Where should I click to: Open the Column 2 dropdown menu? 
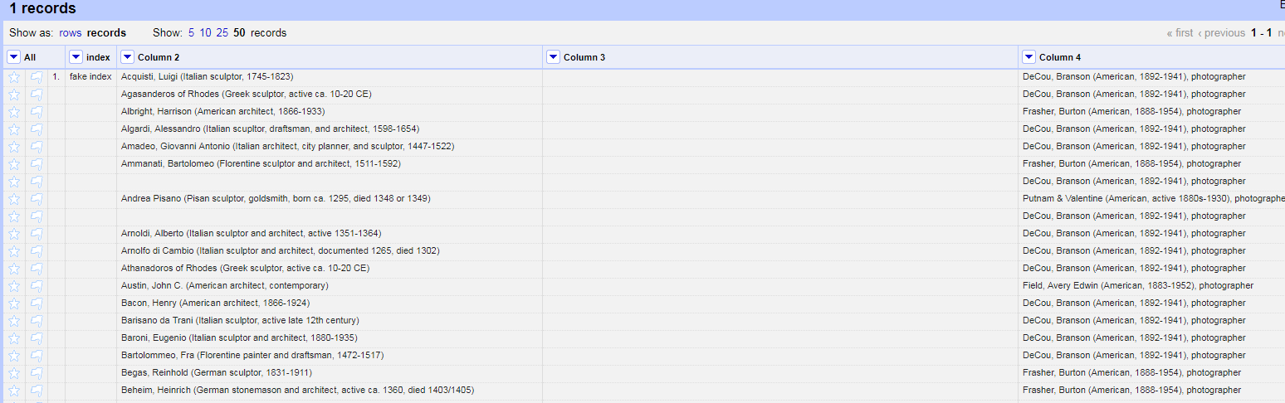tap(127, 57)
